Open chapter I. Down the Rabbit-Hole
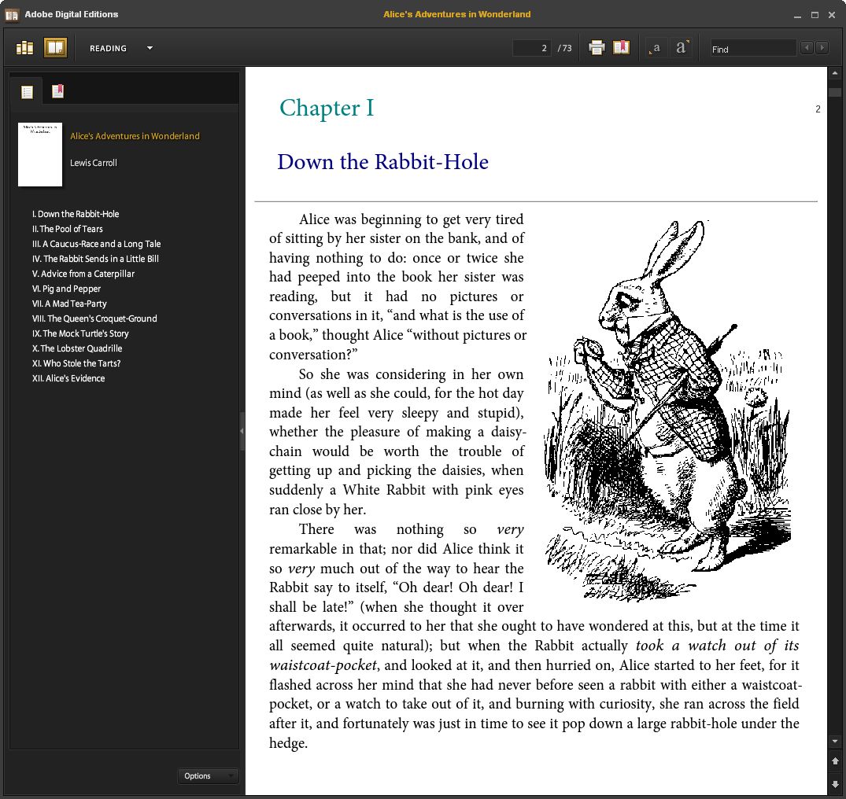Screen dimensions: 846x799 point(76,214)
